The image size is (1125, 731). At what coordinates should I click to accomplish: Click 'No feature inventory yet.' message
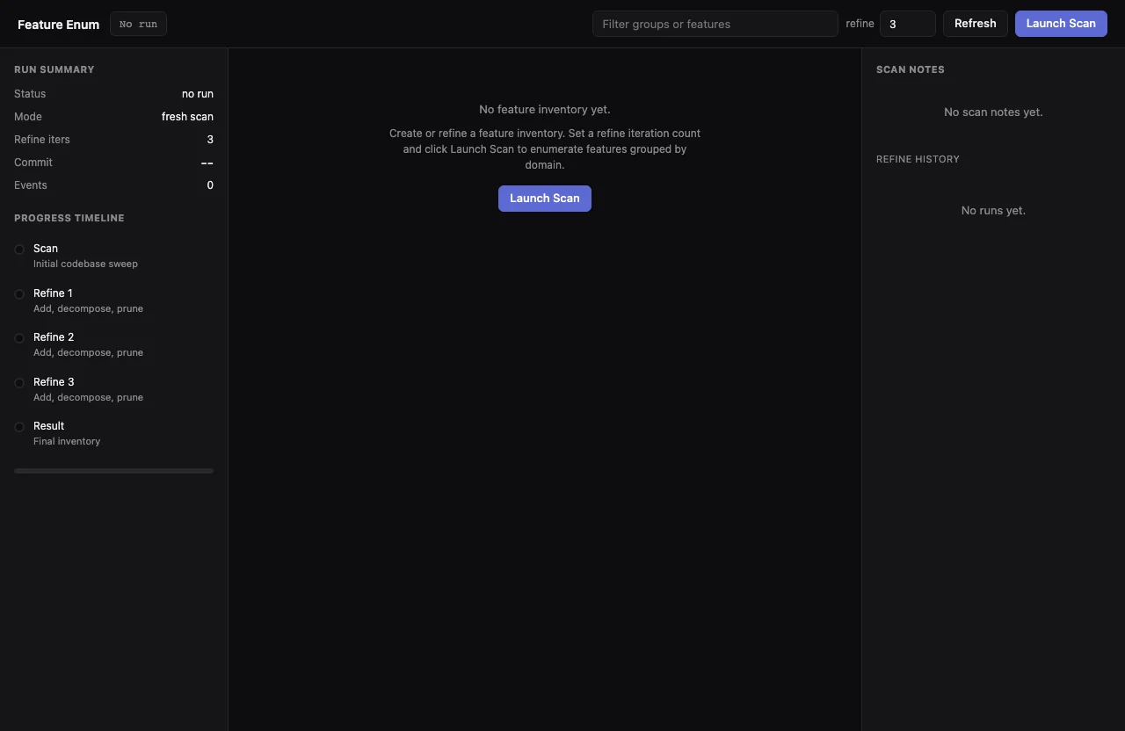pos(545,110)
